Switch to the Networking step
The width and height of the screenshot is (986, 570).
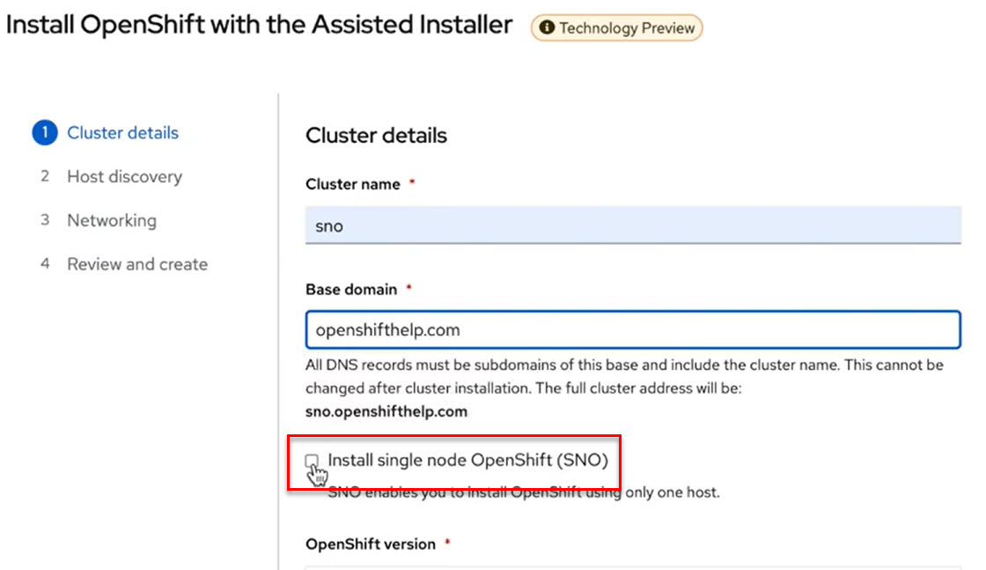112,221
